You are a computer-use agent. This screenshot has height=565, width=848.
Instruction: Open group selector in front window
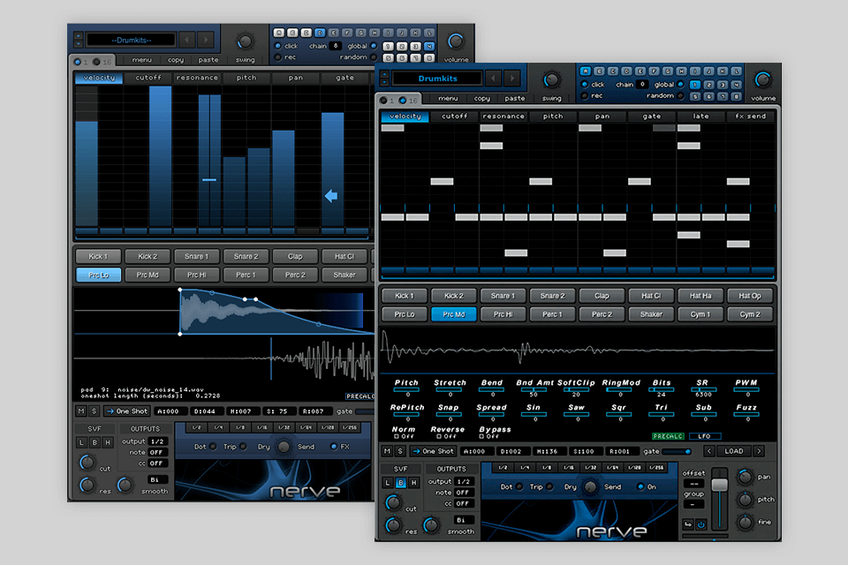pyautogui.click(x=693, y=504)
